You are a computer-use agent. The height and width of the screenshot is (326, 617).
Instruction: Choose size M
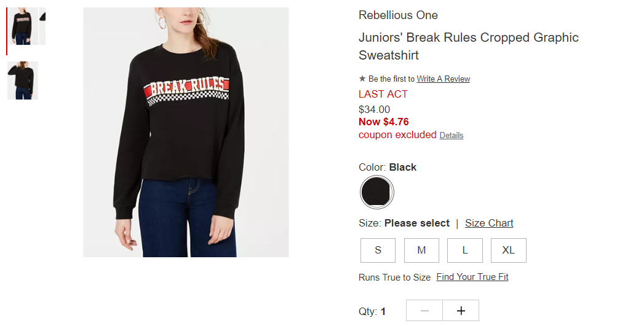[421, 250]
